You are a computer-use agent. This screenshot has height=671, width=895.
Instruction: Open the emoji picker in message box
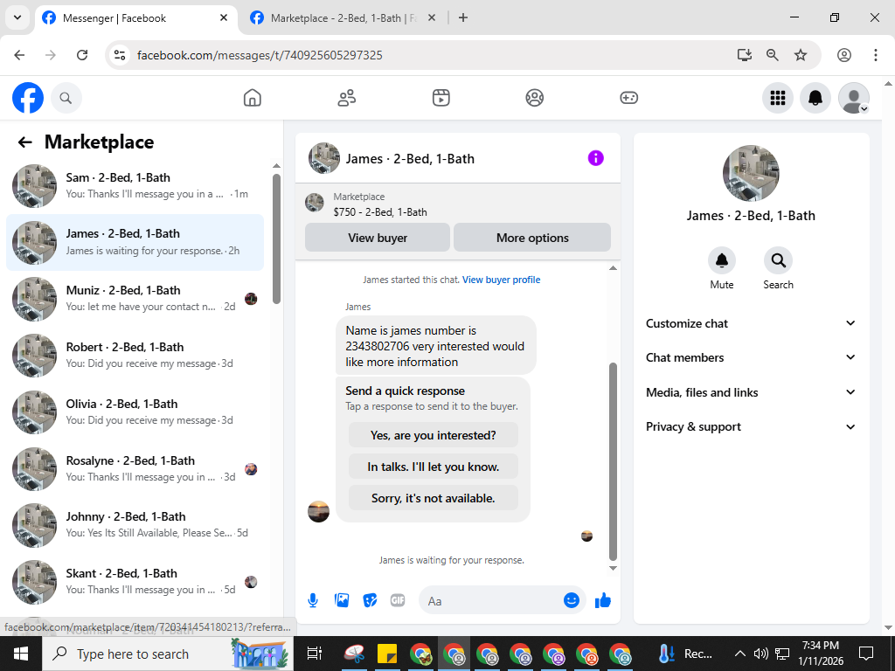(x=572, y=600)
